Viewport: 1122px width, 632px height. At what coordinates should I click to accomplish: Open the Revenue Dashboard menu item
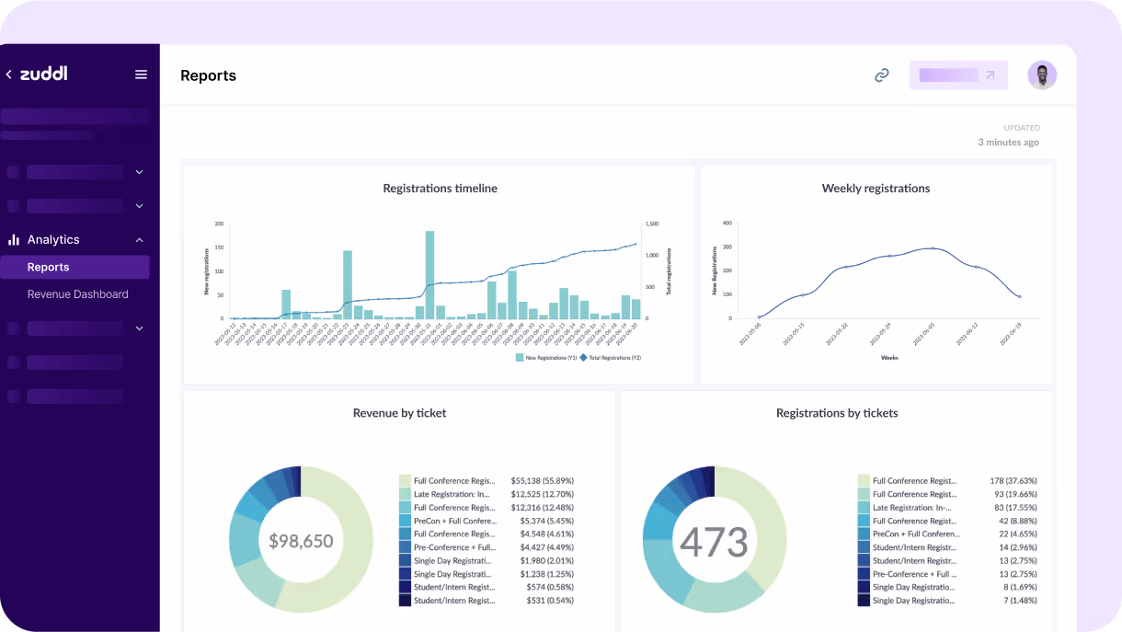point(77,294)
